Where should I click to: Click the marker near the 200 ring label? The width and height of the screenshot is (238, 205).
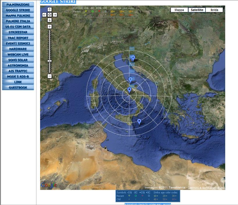tap(130, 79)
